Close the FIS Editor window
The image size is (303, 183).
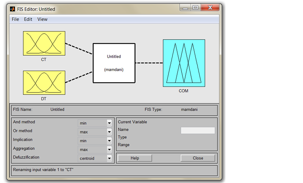[210, 7]
